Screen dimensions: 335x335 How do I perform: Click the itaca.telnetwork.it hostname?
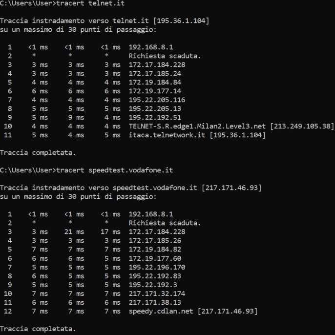(x=167, y=135)
